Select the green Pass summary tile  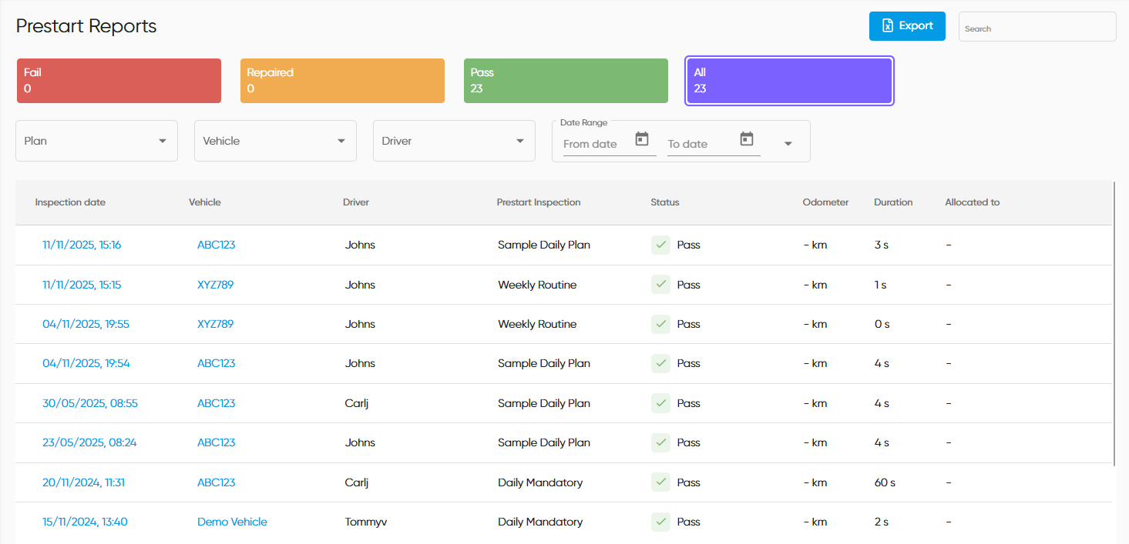(x=565, y=81)
